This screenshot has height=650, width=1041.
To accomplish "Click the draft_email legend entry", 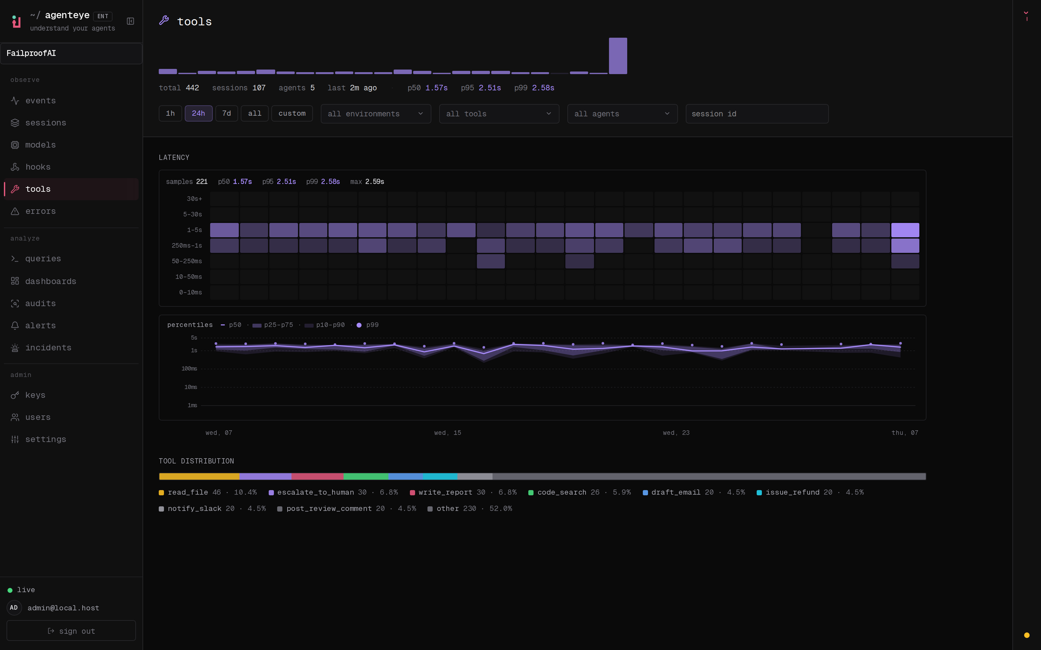I will point(694,493).
